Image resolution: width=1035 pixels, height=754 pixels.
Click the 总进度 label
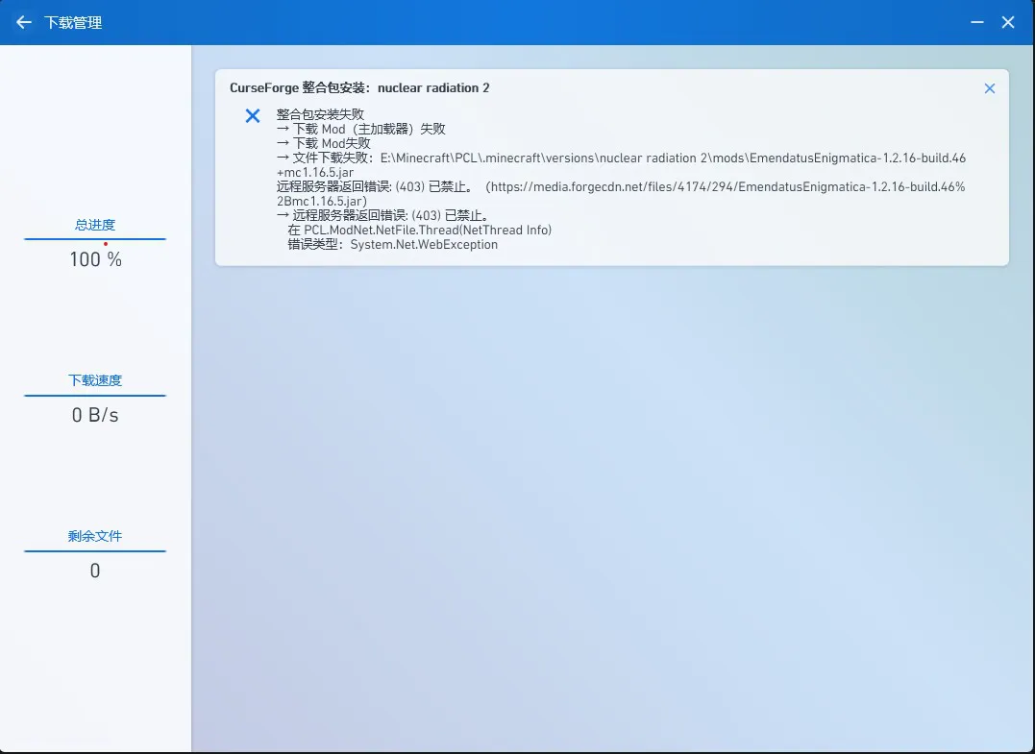pyautogui.click(x=95, y=225)
